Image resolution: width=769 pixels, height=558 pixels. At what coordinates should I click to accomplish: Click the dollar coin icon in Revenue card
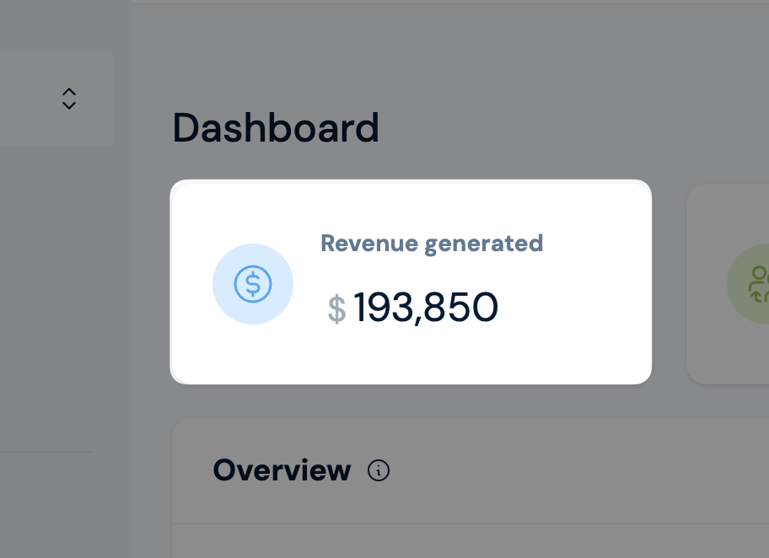coord(253,284)
